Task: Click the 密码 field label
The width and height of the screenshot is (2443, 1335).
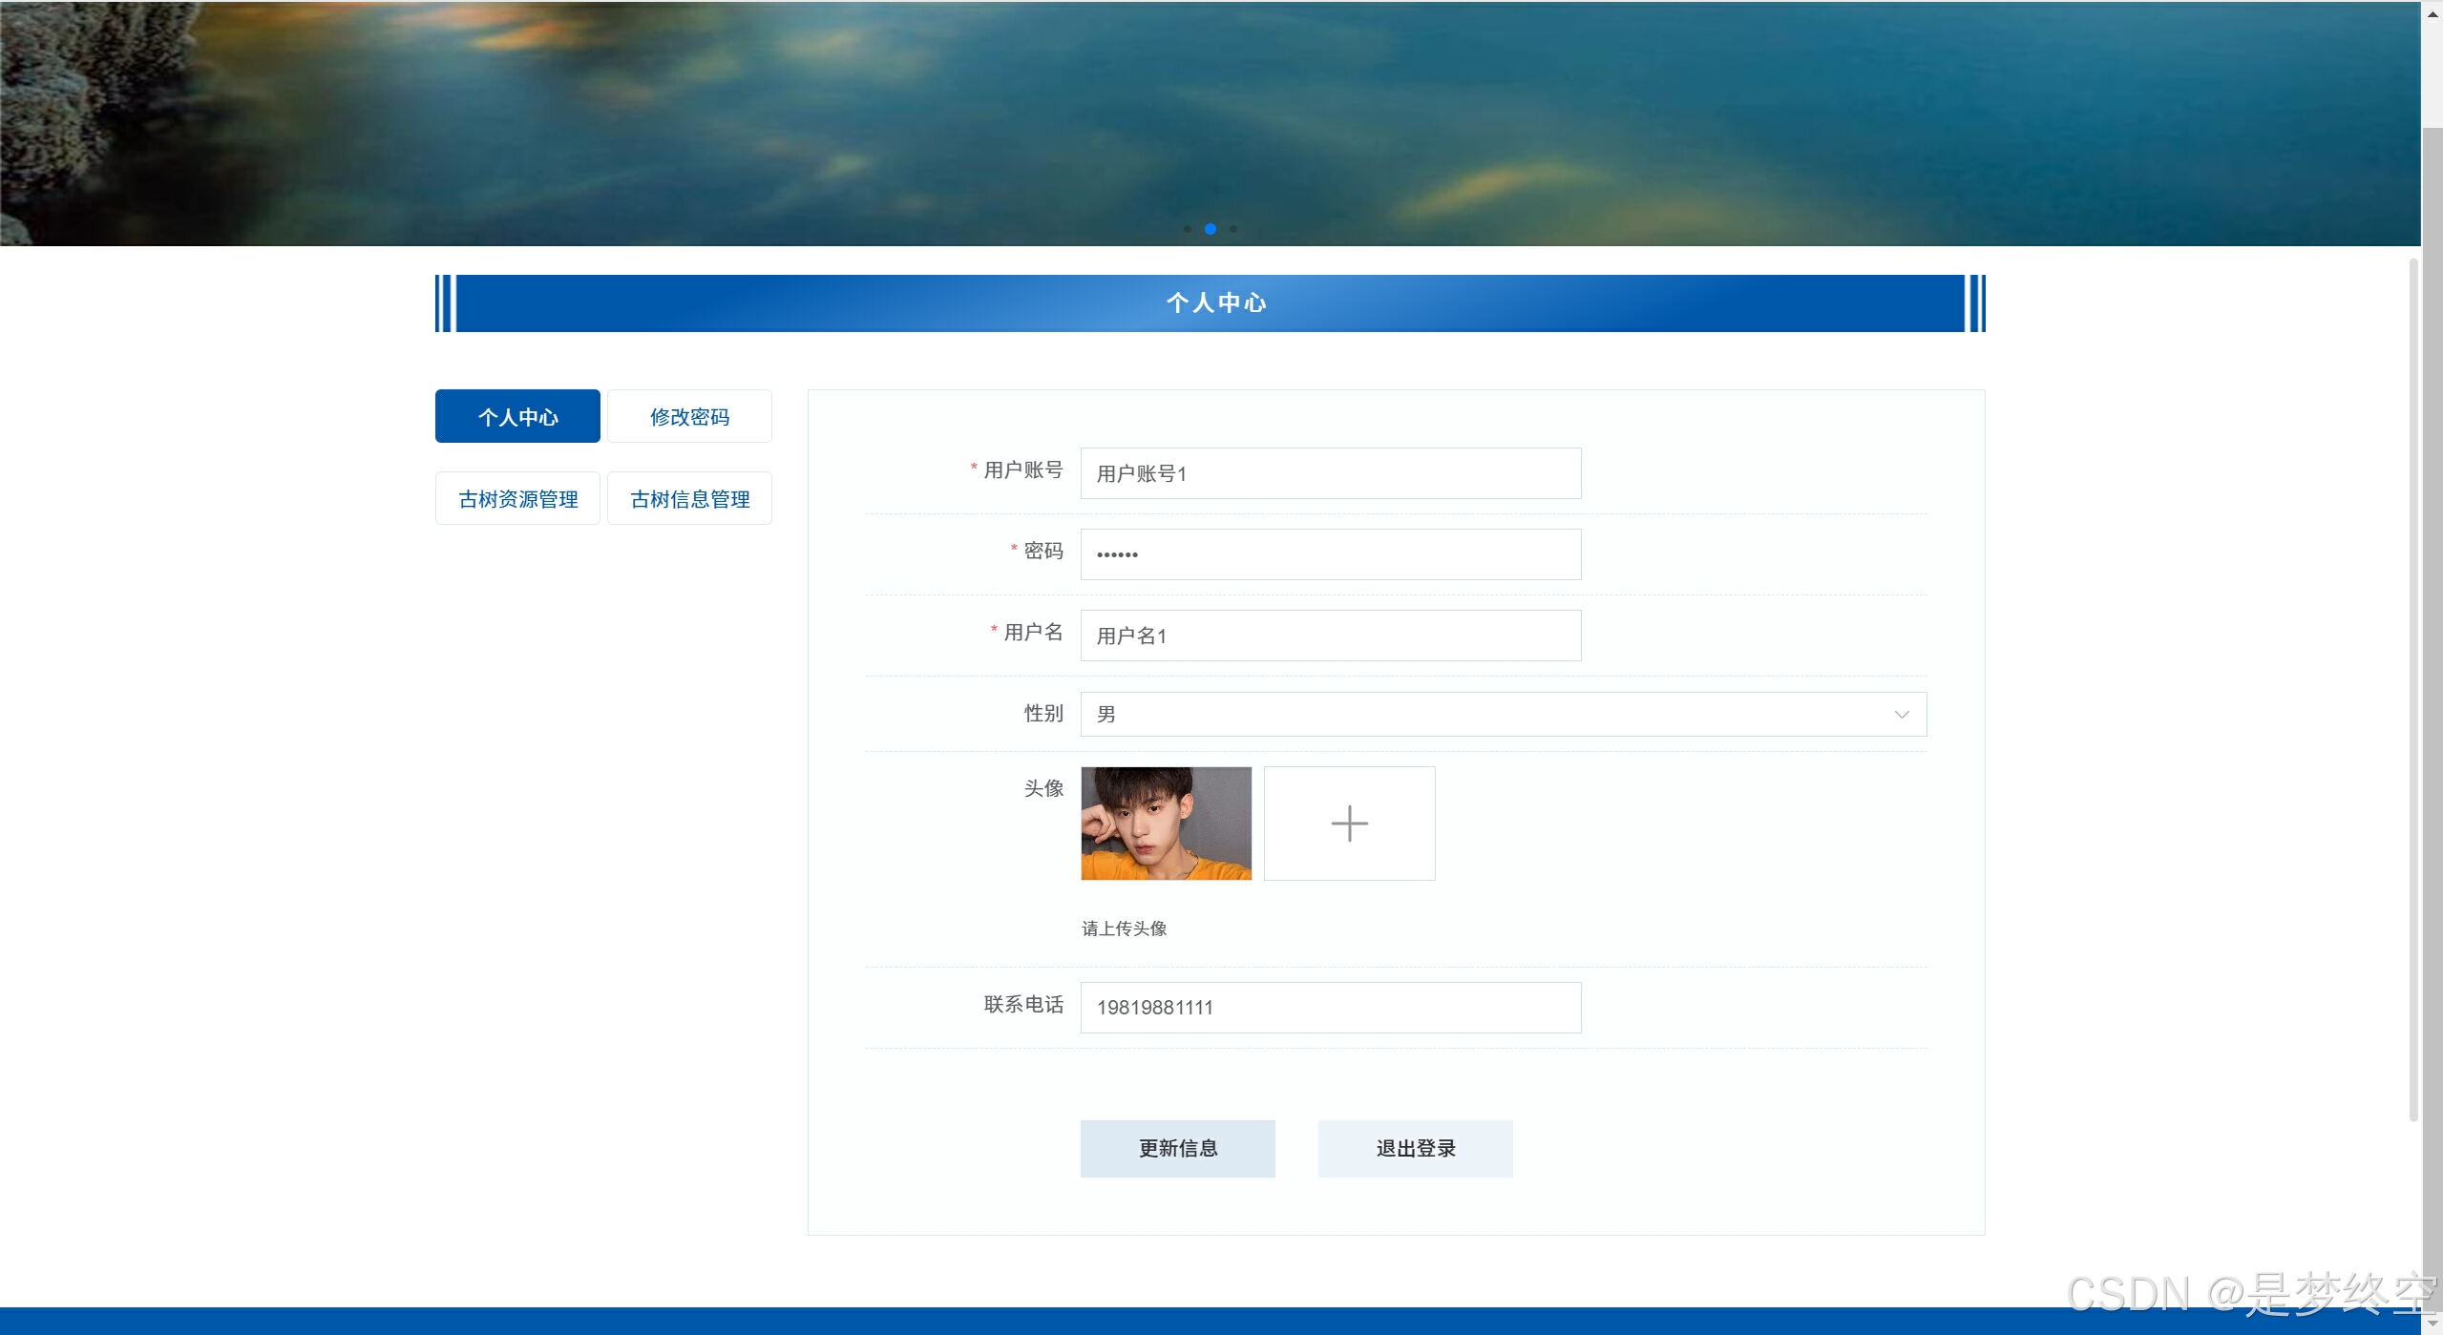Action: (1042, 551)
